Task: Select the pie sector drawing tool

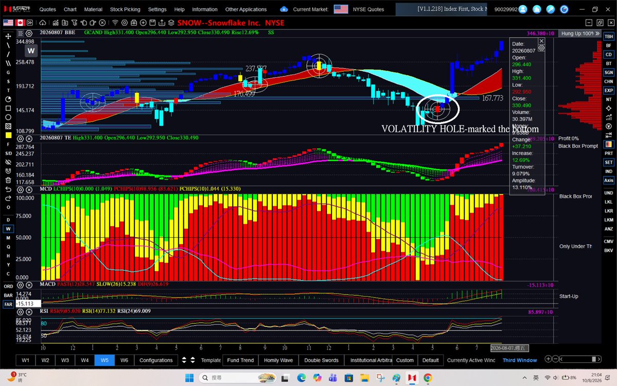Action: click(8, 99)
